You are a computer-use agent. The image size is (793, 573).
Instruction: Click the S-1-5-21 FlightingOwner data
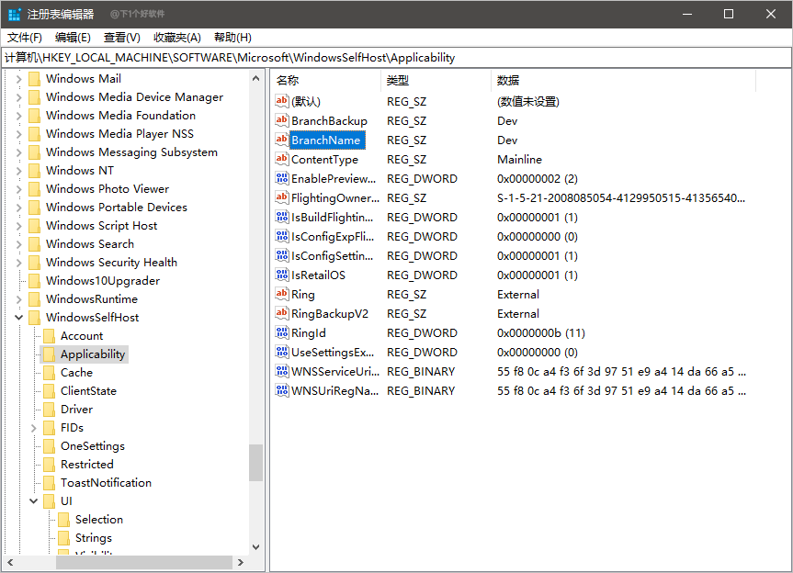tap(621, 197)
